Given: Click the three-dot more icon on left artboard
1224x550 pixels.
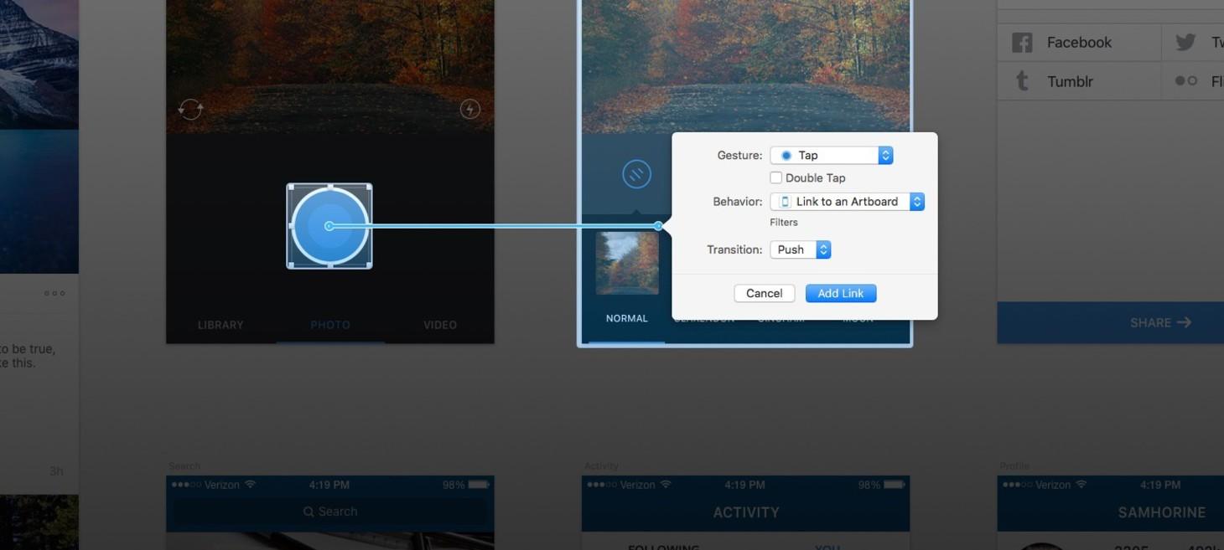Looking at the screenshot, I should click(x=54, y=293).
